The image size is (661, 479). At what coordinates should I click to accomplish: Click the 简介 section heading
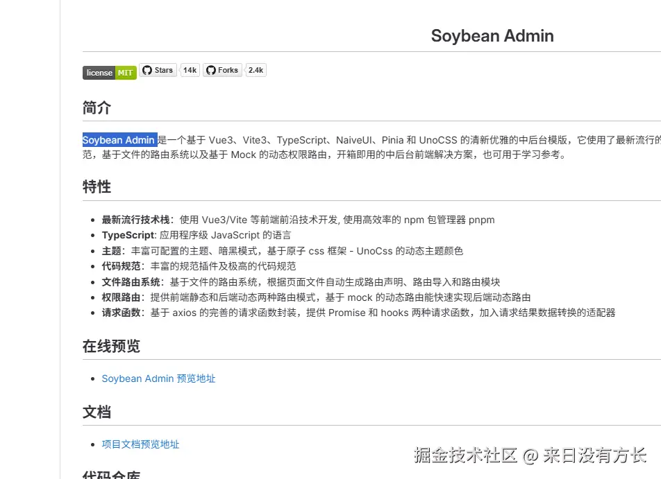[x=97, y=108]
